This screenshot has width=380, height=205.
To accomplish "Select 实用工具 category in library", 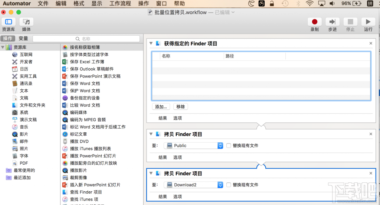I will point(28,76).
